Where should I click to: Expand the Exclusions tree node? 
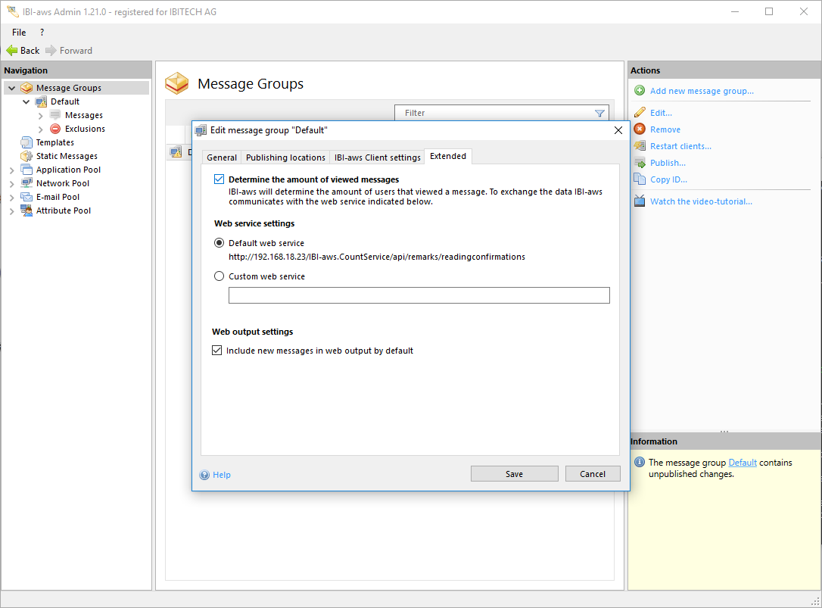click(41, 129)
